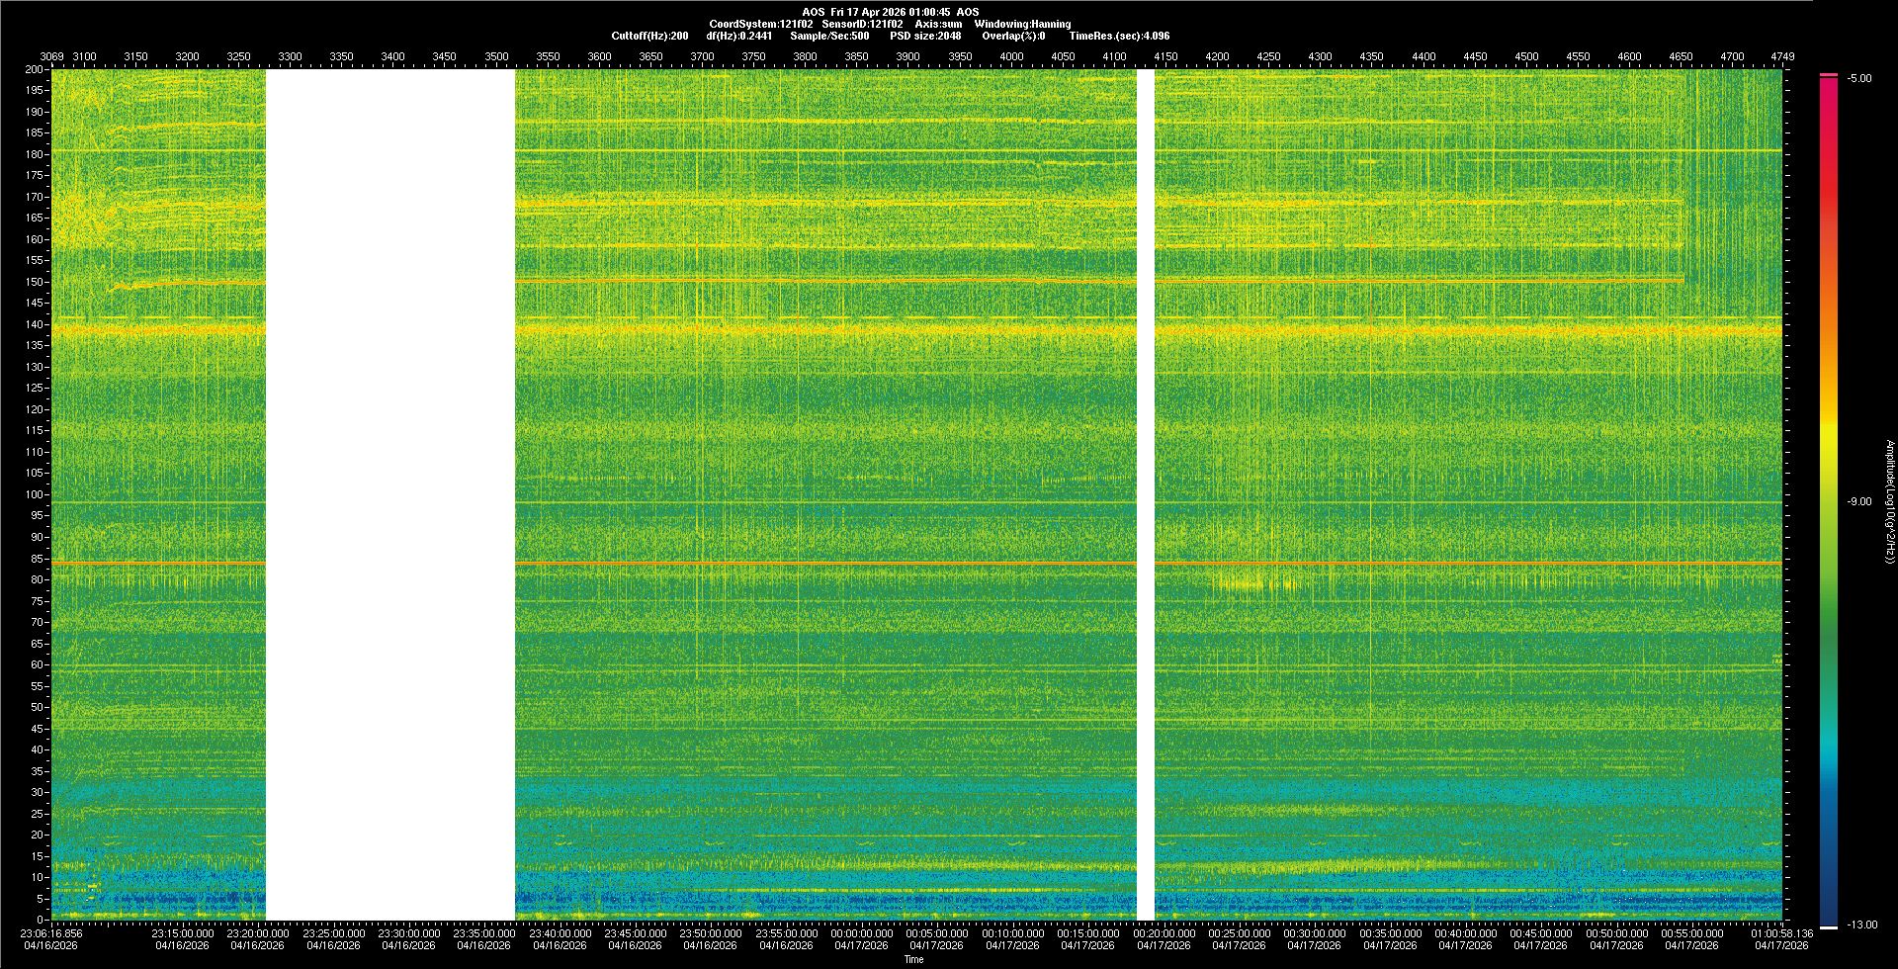Screen dimensions: 1898x969
Task: Click the 100 Hz frequency axis label
Action: [35, 494]
